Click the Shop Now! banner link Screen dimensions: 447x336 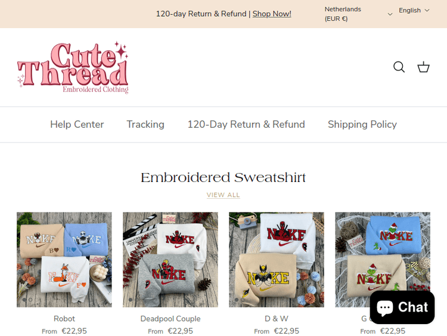[x=272, y=14]
